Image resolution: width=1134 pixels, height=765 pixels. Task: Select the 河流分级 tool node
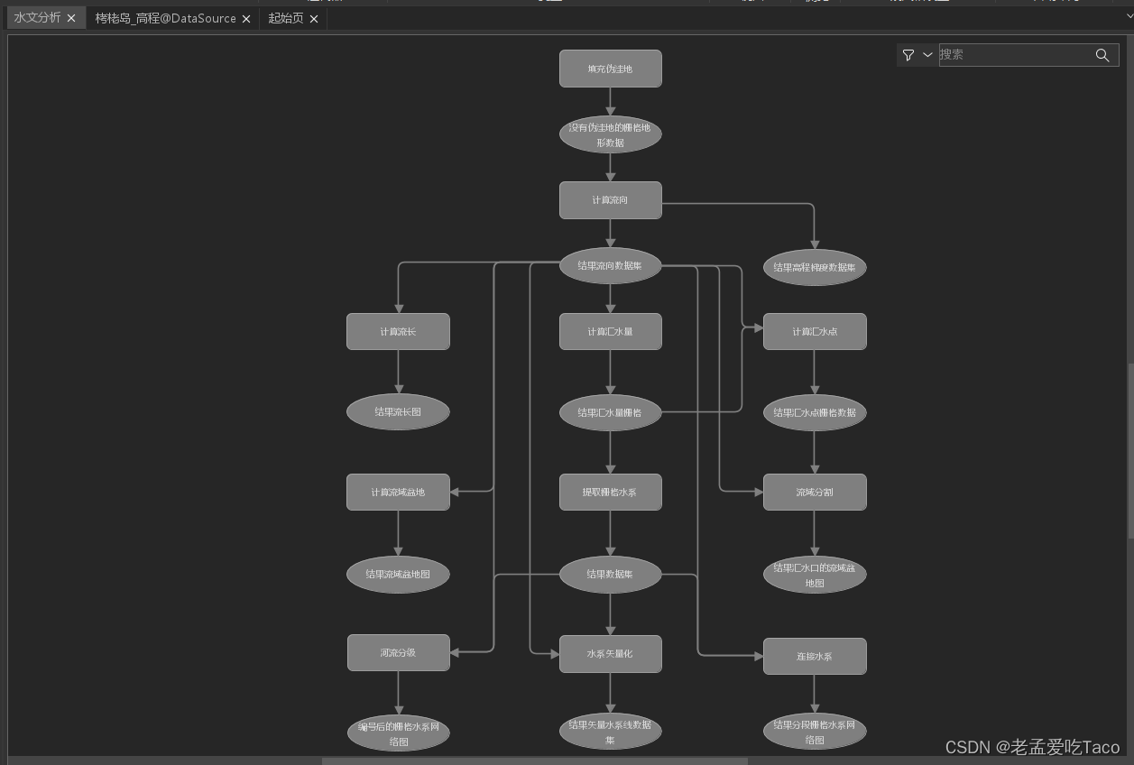398,652
